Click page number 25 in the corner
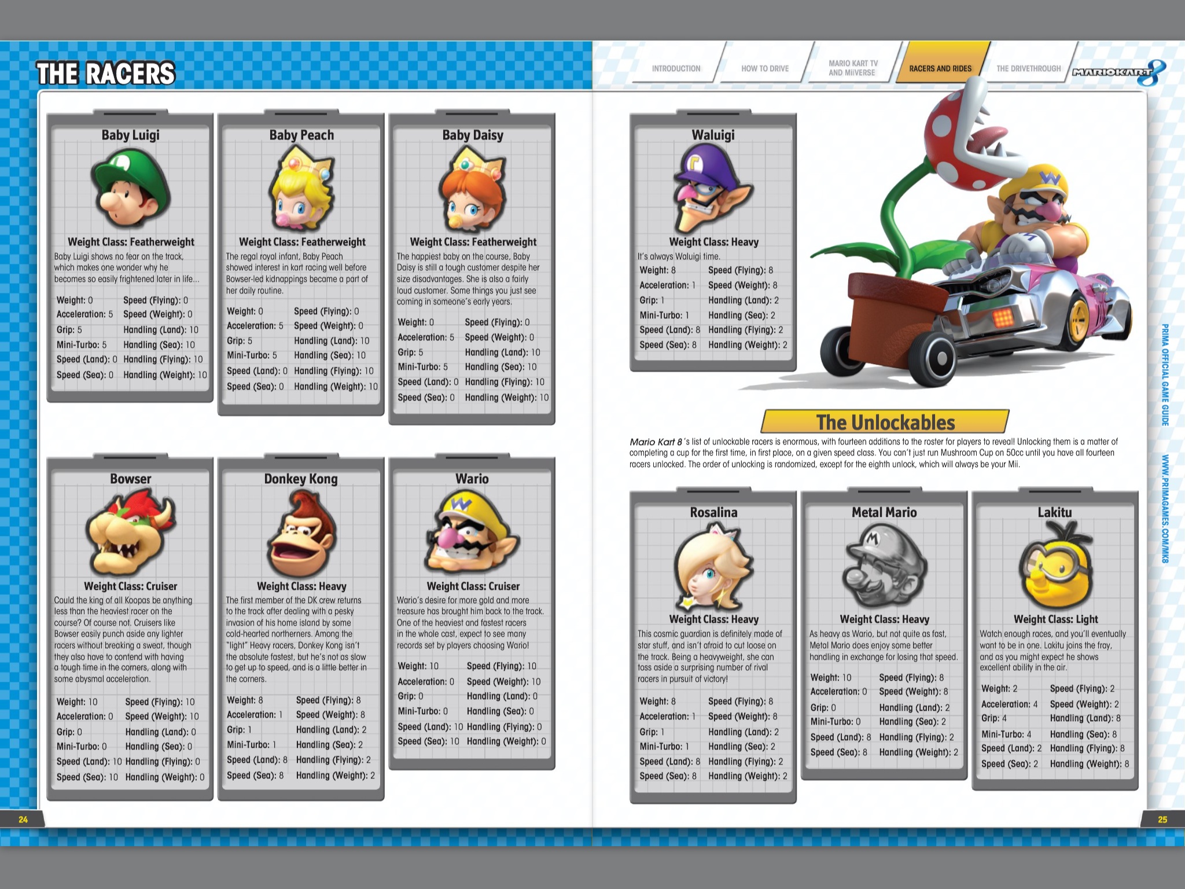Screen dimensions: 1185x889 coord(1162,819)
